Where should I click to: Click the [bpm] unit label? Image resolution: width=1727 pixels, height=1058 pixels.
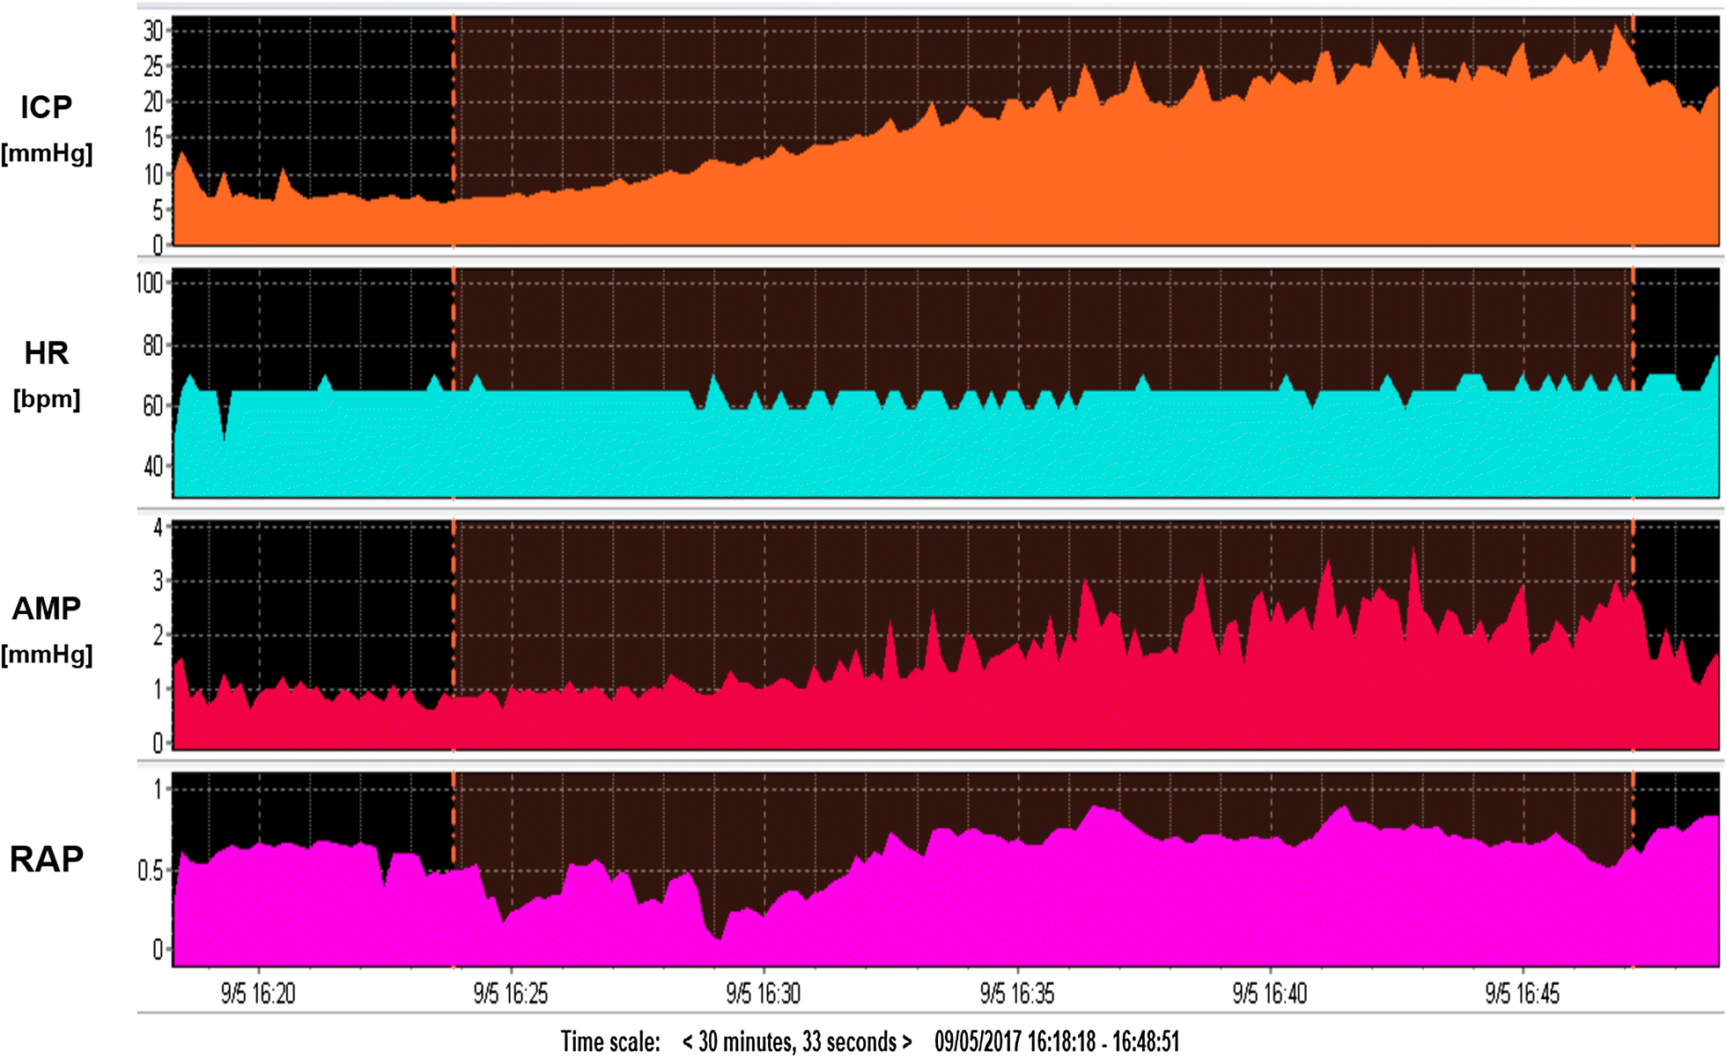point(46,399)
